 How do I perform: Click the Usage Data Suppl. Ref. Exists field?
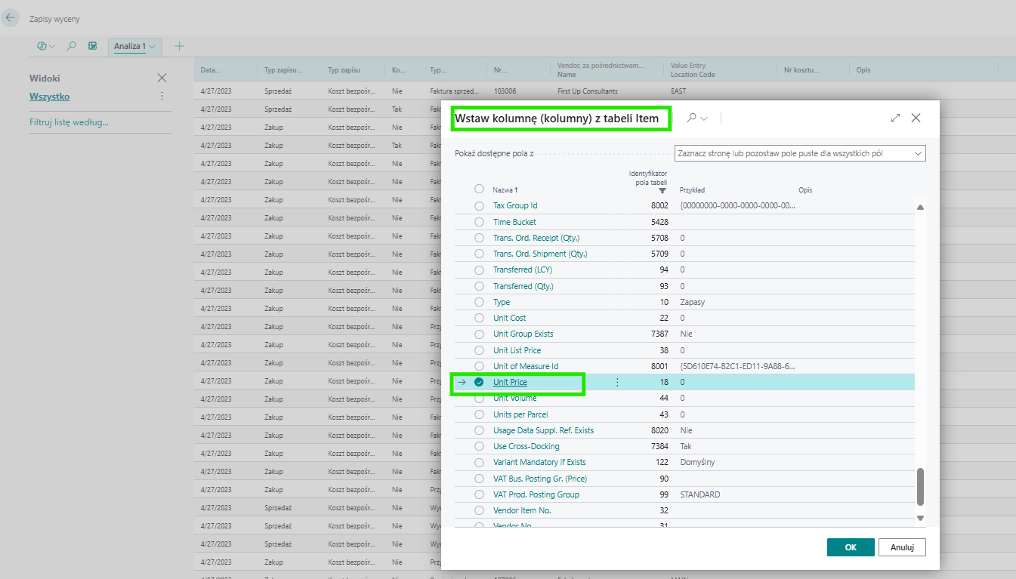543,430
